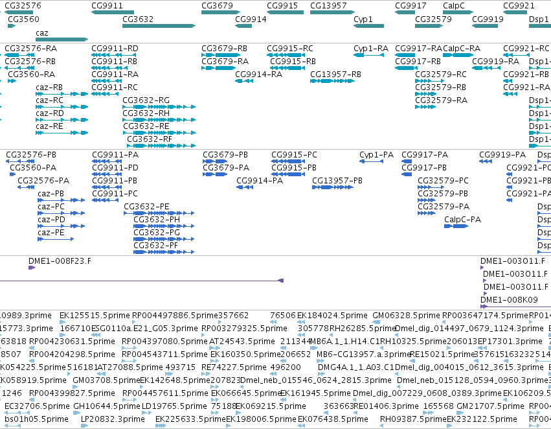Click the CG32576 gene label

(23, 6)
